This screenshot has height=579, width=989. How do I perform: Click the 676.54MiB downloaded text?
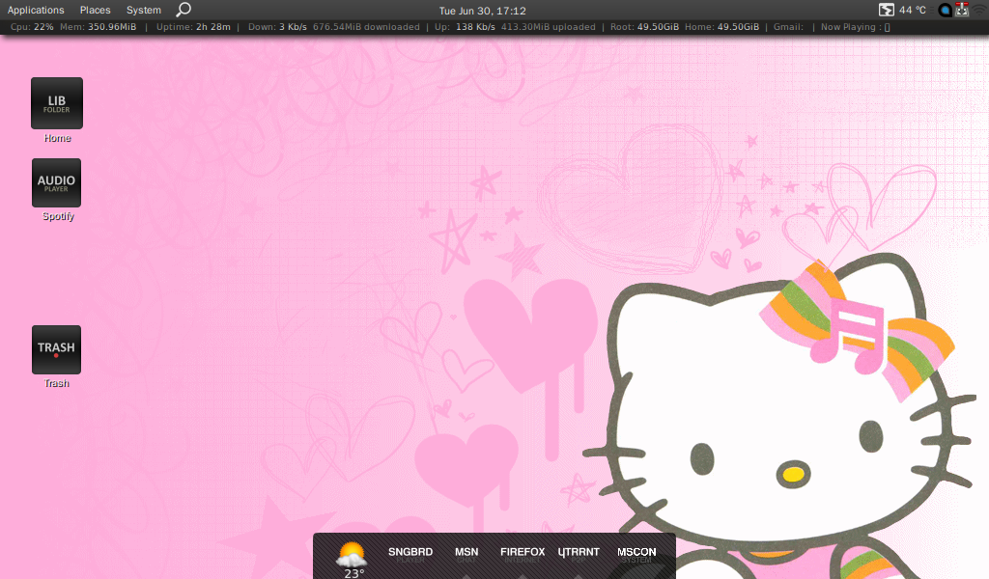(366, 27)
